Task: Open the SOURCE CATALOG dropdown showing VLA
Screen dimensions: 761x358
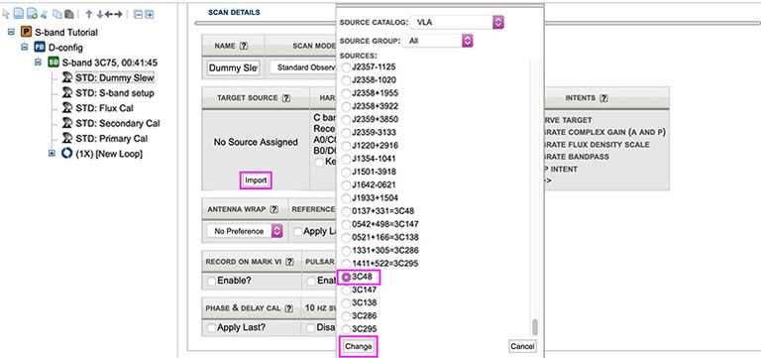Action: [457, 23]
